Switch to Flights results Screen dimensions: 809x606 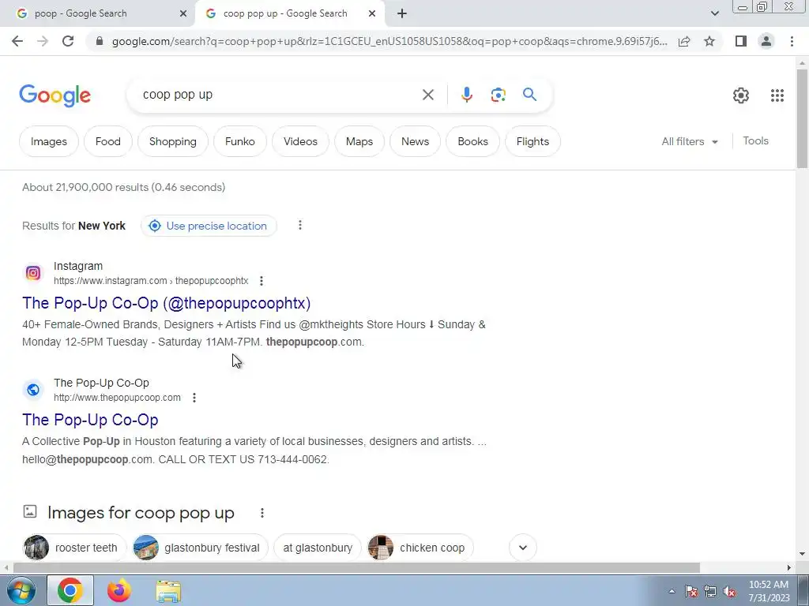coord(532,141)
